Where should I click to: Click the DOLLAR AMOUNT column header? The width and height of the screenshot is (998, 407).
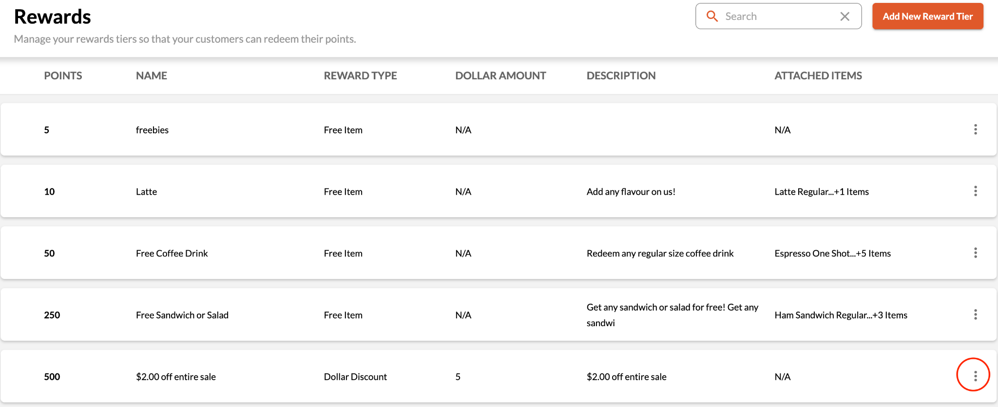pos(500,75)
